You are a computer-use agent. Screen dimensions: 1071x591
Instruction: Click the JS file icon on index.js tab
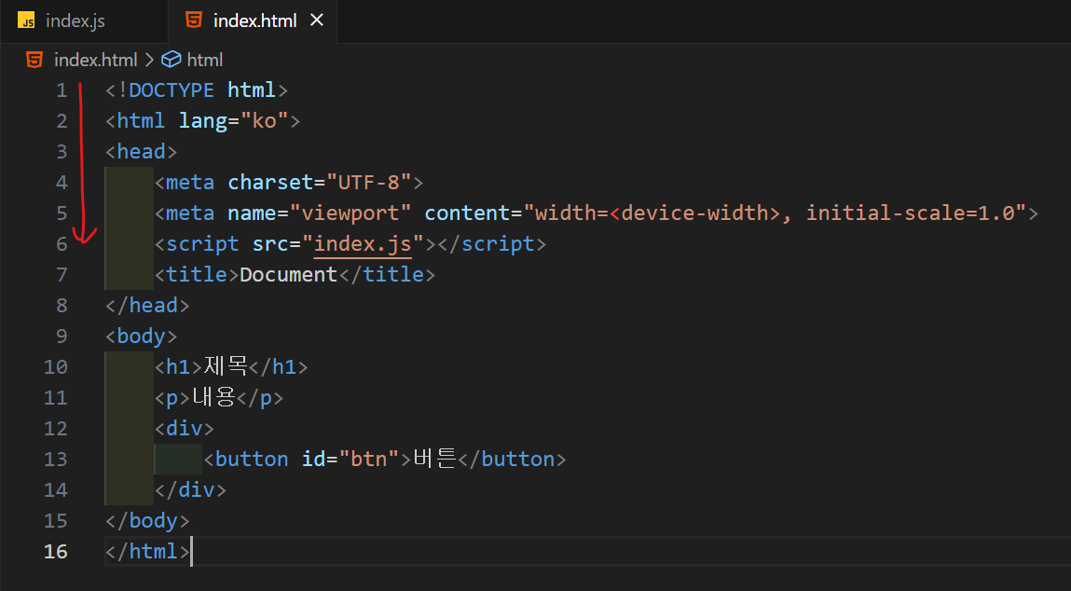pos(27,21)
